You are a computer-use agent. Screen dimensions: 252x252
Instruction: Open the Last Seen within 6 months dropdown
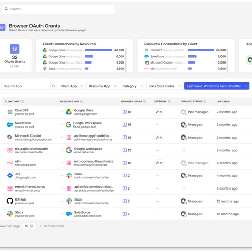217,86
